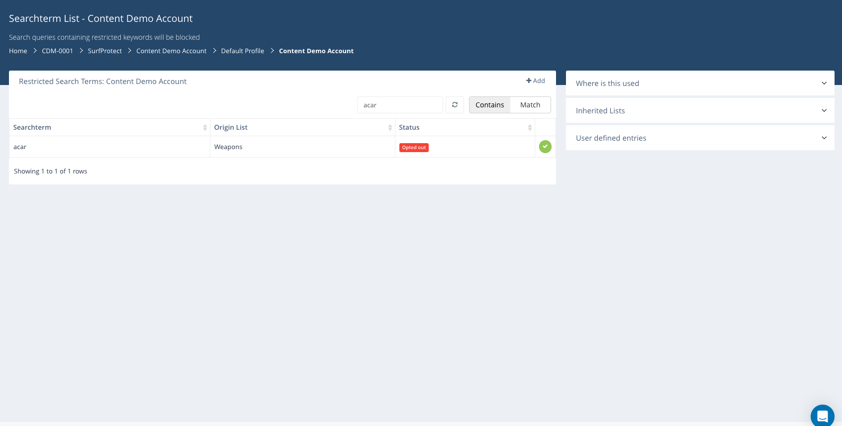The image size is (842, 426).
Task: Expand the Inherited Lists panel
Action: point(700,111)
